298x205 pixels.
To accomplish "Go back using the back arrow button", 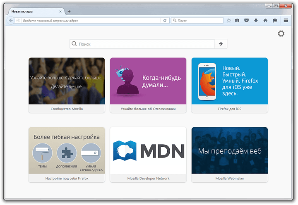I will (11, 21).
